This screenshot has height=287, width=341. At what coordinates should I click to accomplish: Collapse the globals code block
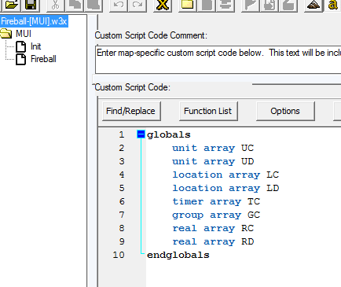[x=141, y=134]
